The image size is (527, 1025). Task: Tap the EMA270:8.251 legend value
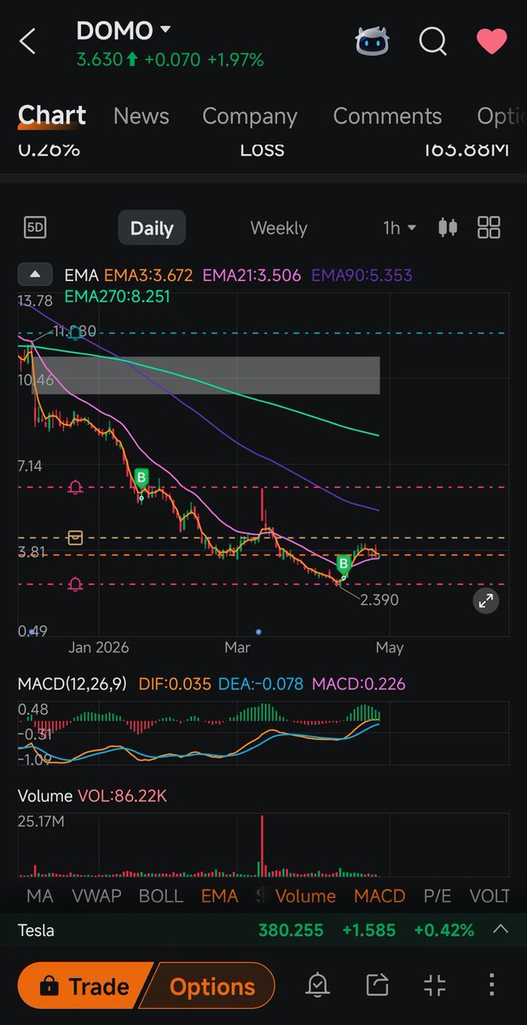pyautogui.click(x=117, y=296)
